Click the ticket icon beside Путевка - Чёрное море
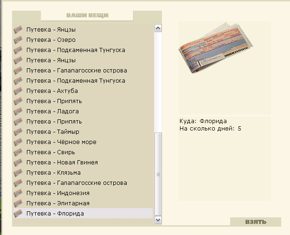Viewport: 290px width, 235px height. 18,142
